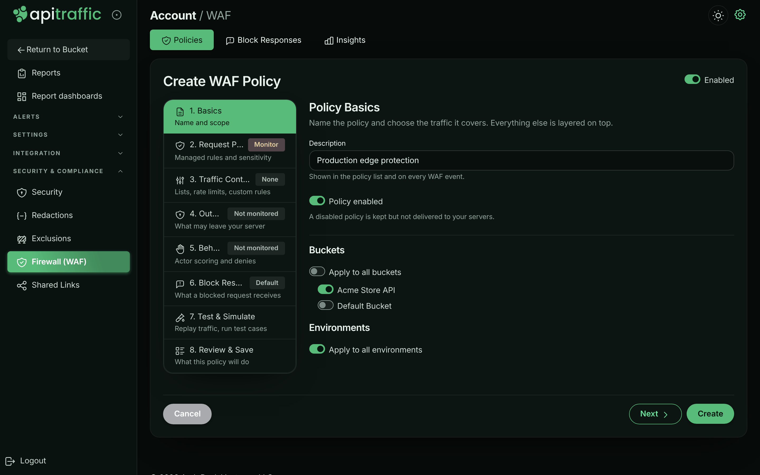The image size is (760, 475).
Task: Open the Insights tab
Action: 345,40
